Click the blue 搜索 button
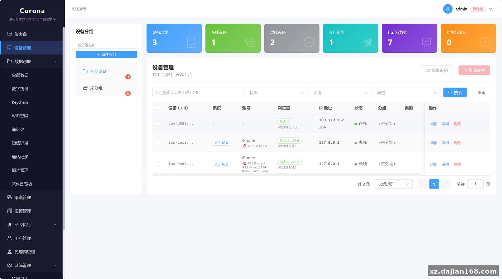The image size is (502, 279). [x=455, y=93]
